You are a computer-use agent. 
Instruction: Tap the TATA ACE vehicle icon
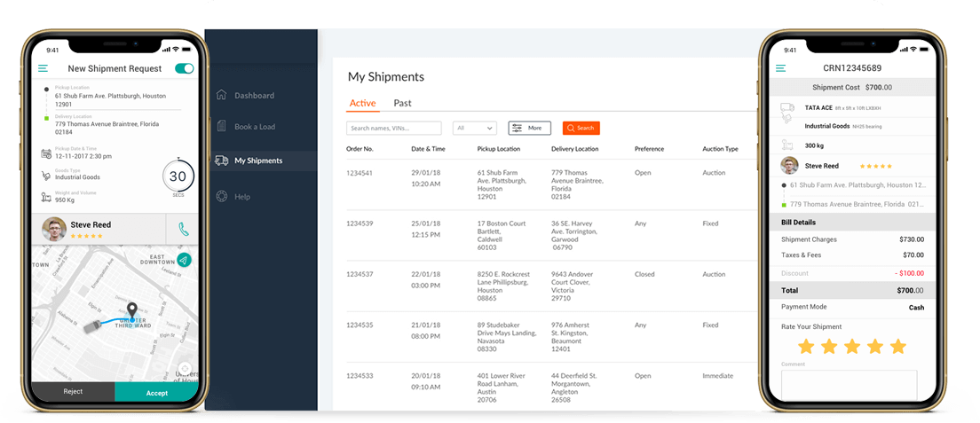tap(786, 108)
